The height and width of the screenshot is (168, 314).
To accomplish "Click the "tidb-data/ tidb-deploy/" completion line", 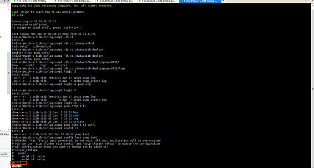I will coord(32,46).
